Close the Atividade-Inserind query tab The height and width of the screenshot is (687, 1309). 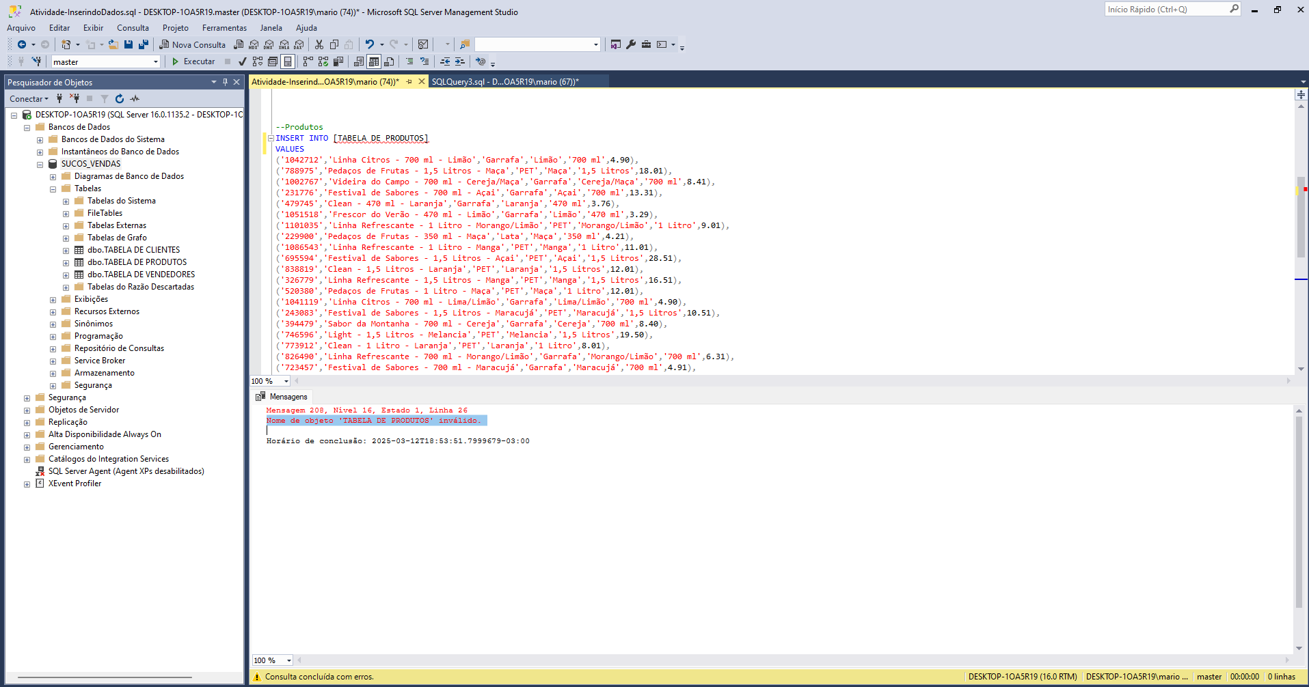[422, 81]
